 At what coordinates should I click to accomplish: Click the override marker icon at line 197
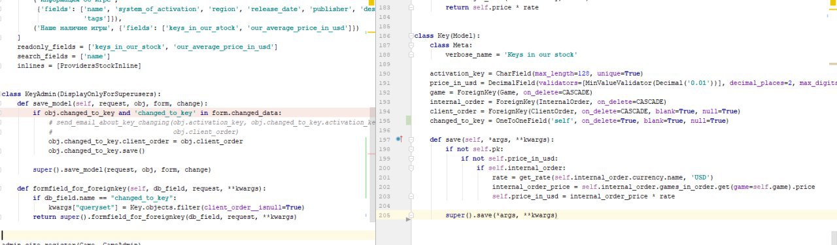coord(399,139)
